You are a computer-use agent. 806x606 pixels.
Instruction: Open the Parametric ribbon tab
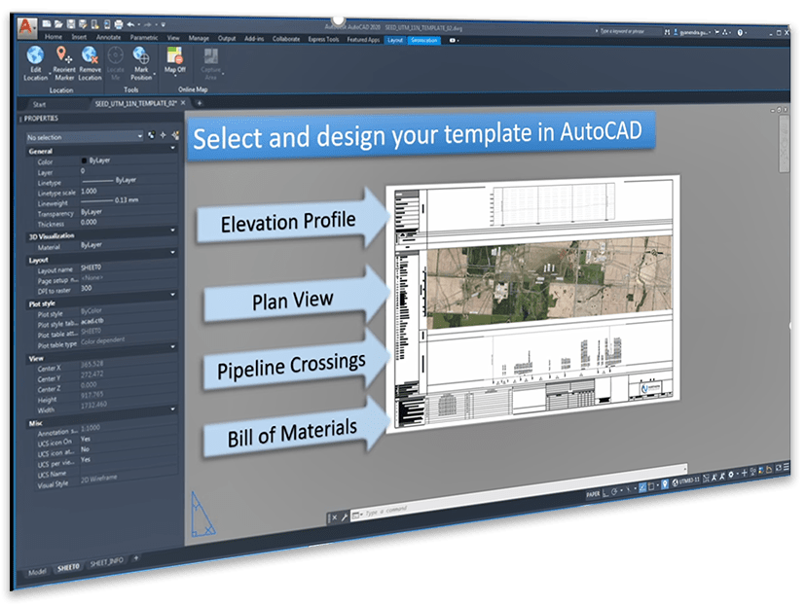[x=144, y=38]
